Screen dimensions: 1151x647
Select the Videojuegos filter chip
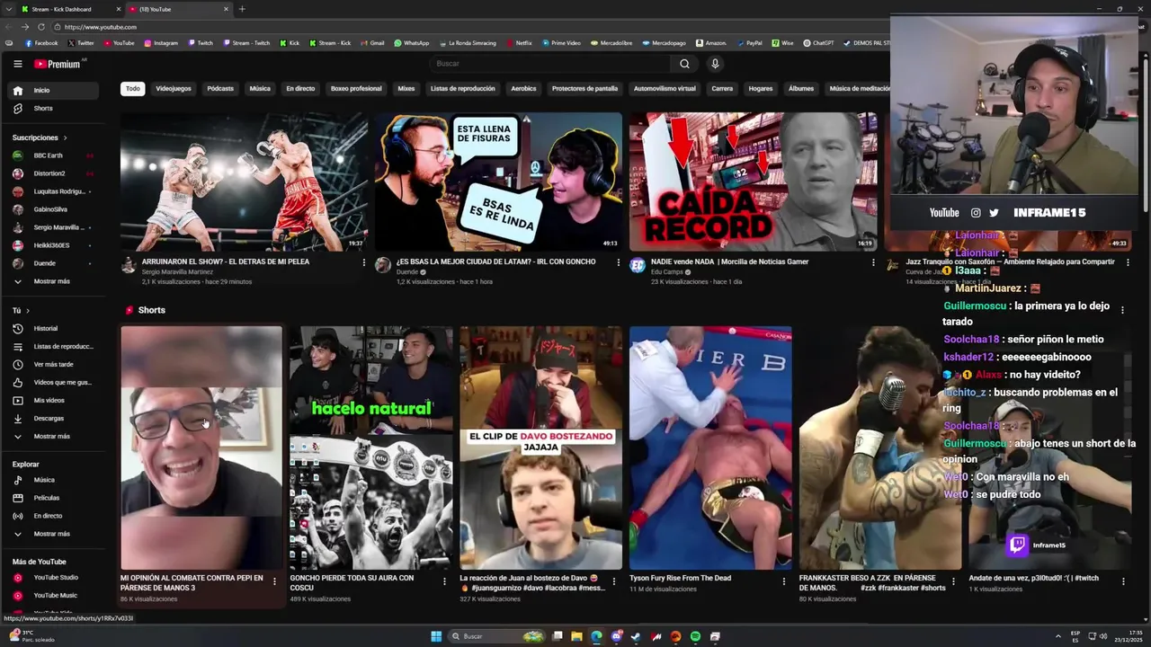tap(174, 88)
